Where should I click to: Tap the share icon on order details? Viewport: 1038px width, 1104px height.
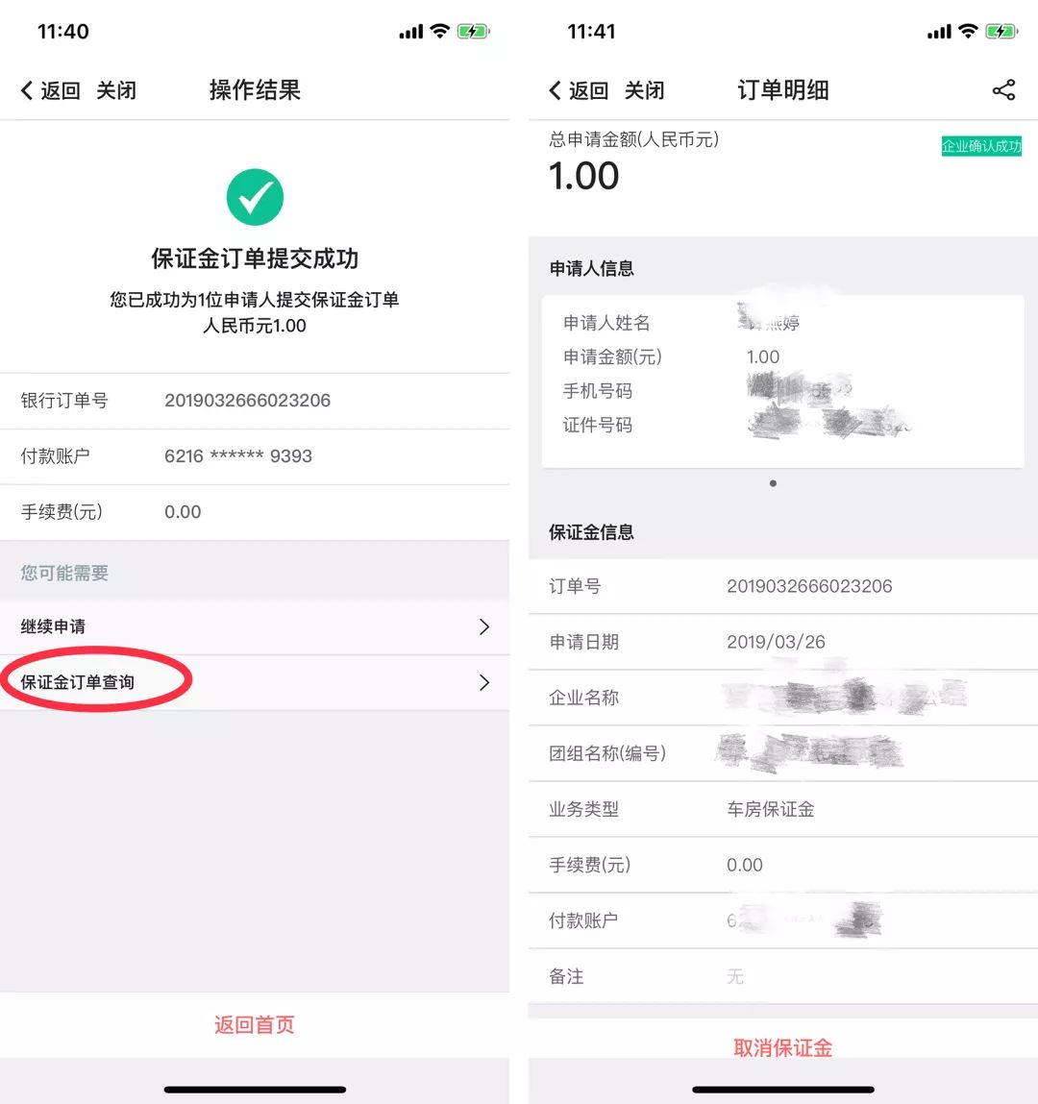click(1003, 90)
